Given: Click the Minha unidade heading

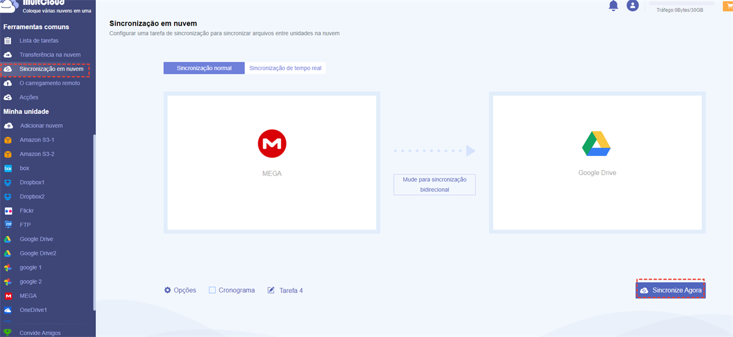Looking at the screenshot, I should click(26, 112).
